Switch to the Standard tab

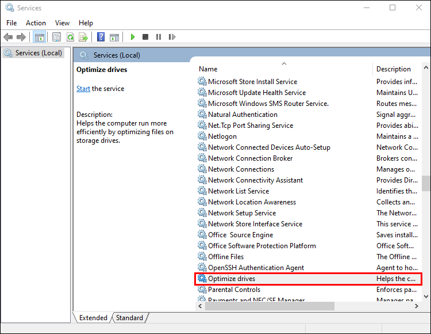click(x=129, y=318)
